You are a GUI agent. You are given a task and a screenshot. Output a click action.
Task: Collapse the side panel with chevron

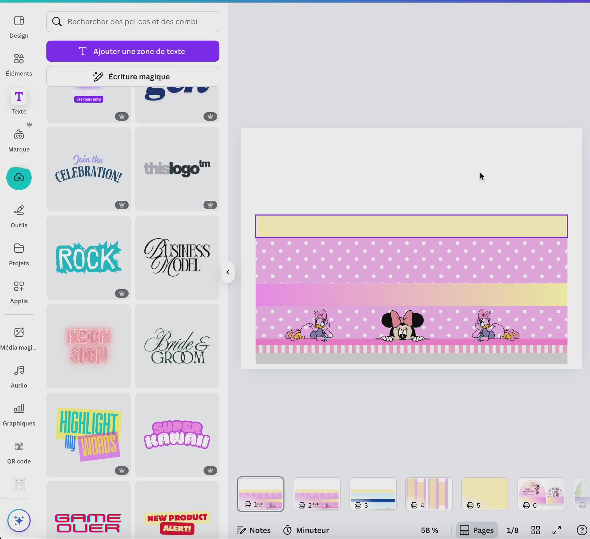228,272
